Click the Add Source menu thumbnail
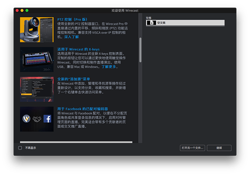 coord(37,89)
